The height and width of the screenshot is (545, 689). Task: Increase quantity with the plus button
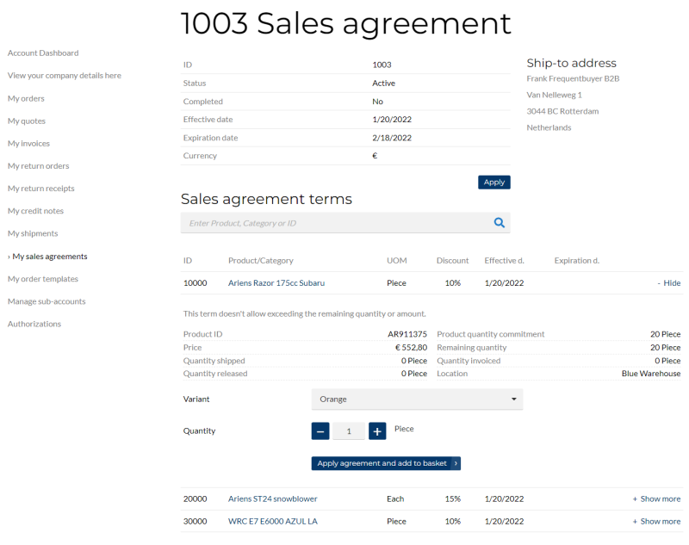pos(377,431)
